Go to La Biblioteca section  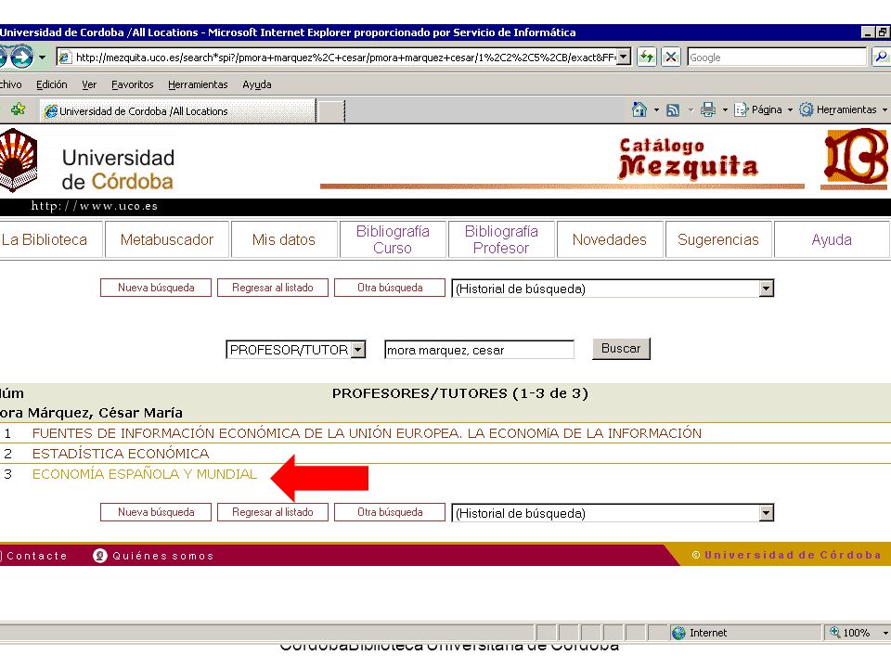45,239
